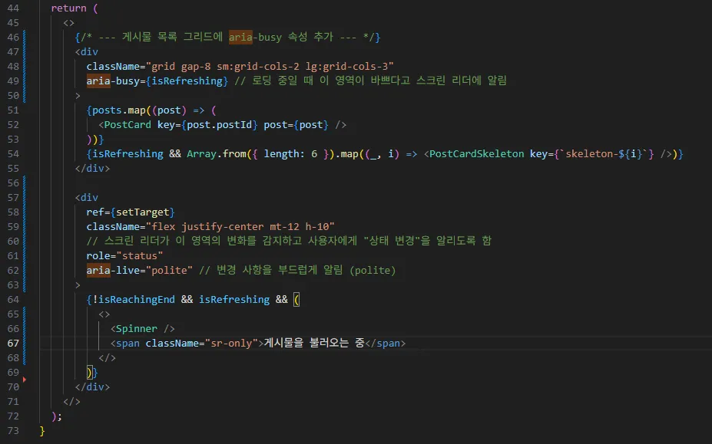Click the Spinner element on line 66
Screen dimensions: 712x444
(x=137, y=328)
